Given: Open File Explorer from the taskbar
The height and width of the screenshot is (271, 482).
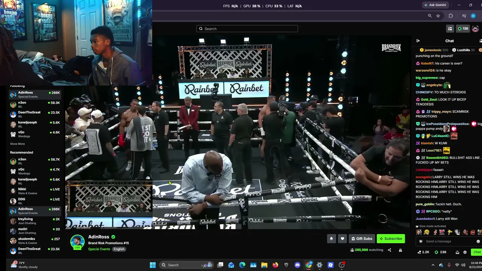Looking at the screenshot, I should (264, 265).
